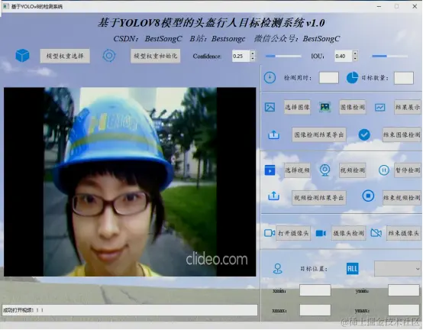
Task: Click the outlined camera icon beside 打开摄像头
Action: point(270,233)
